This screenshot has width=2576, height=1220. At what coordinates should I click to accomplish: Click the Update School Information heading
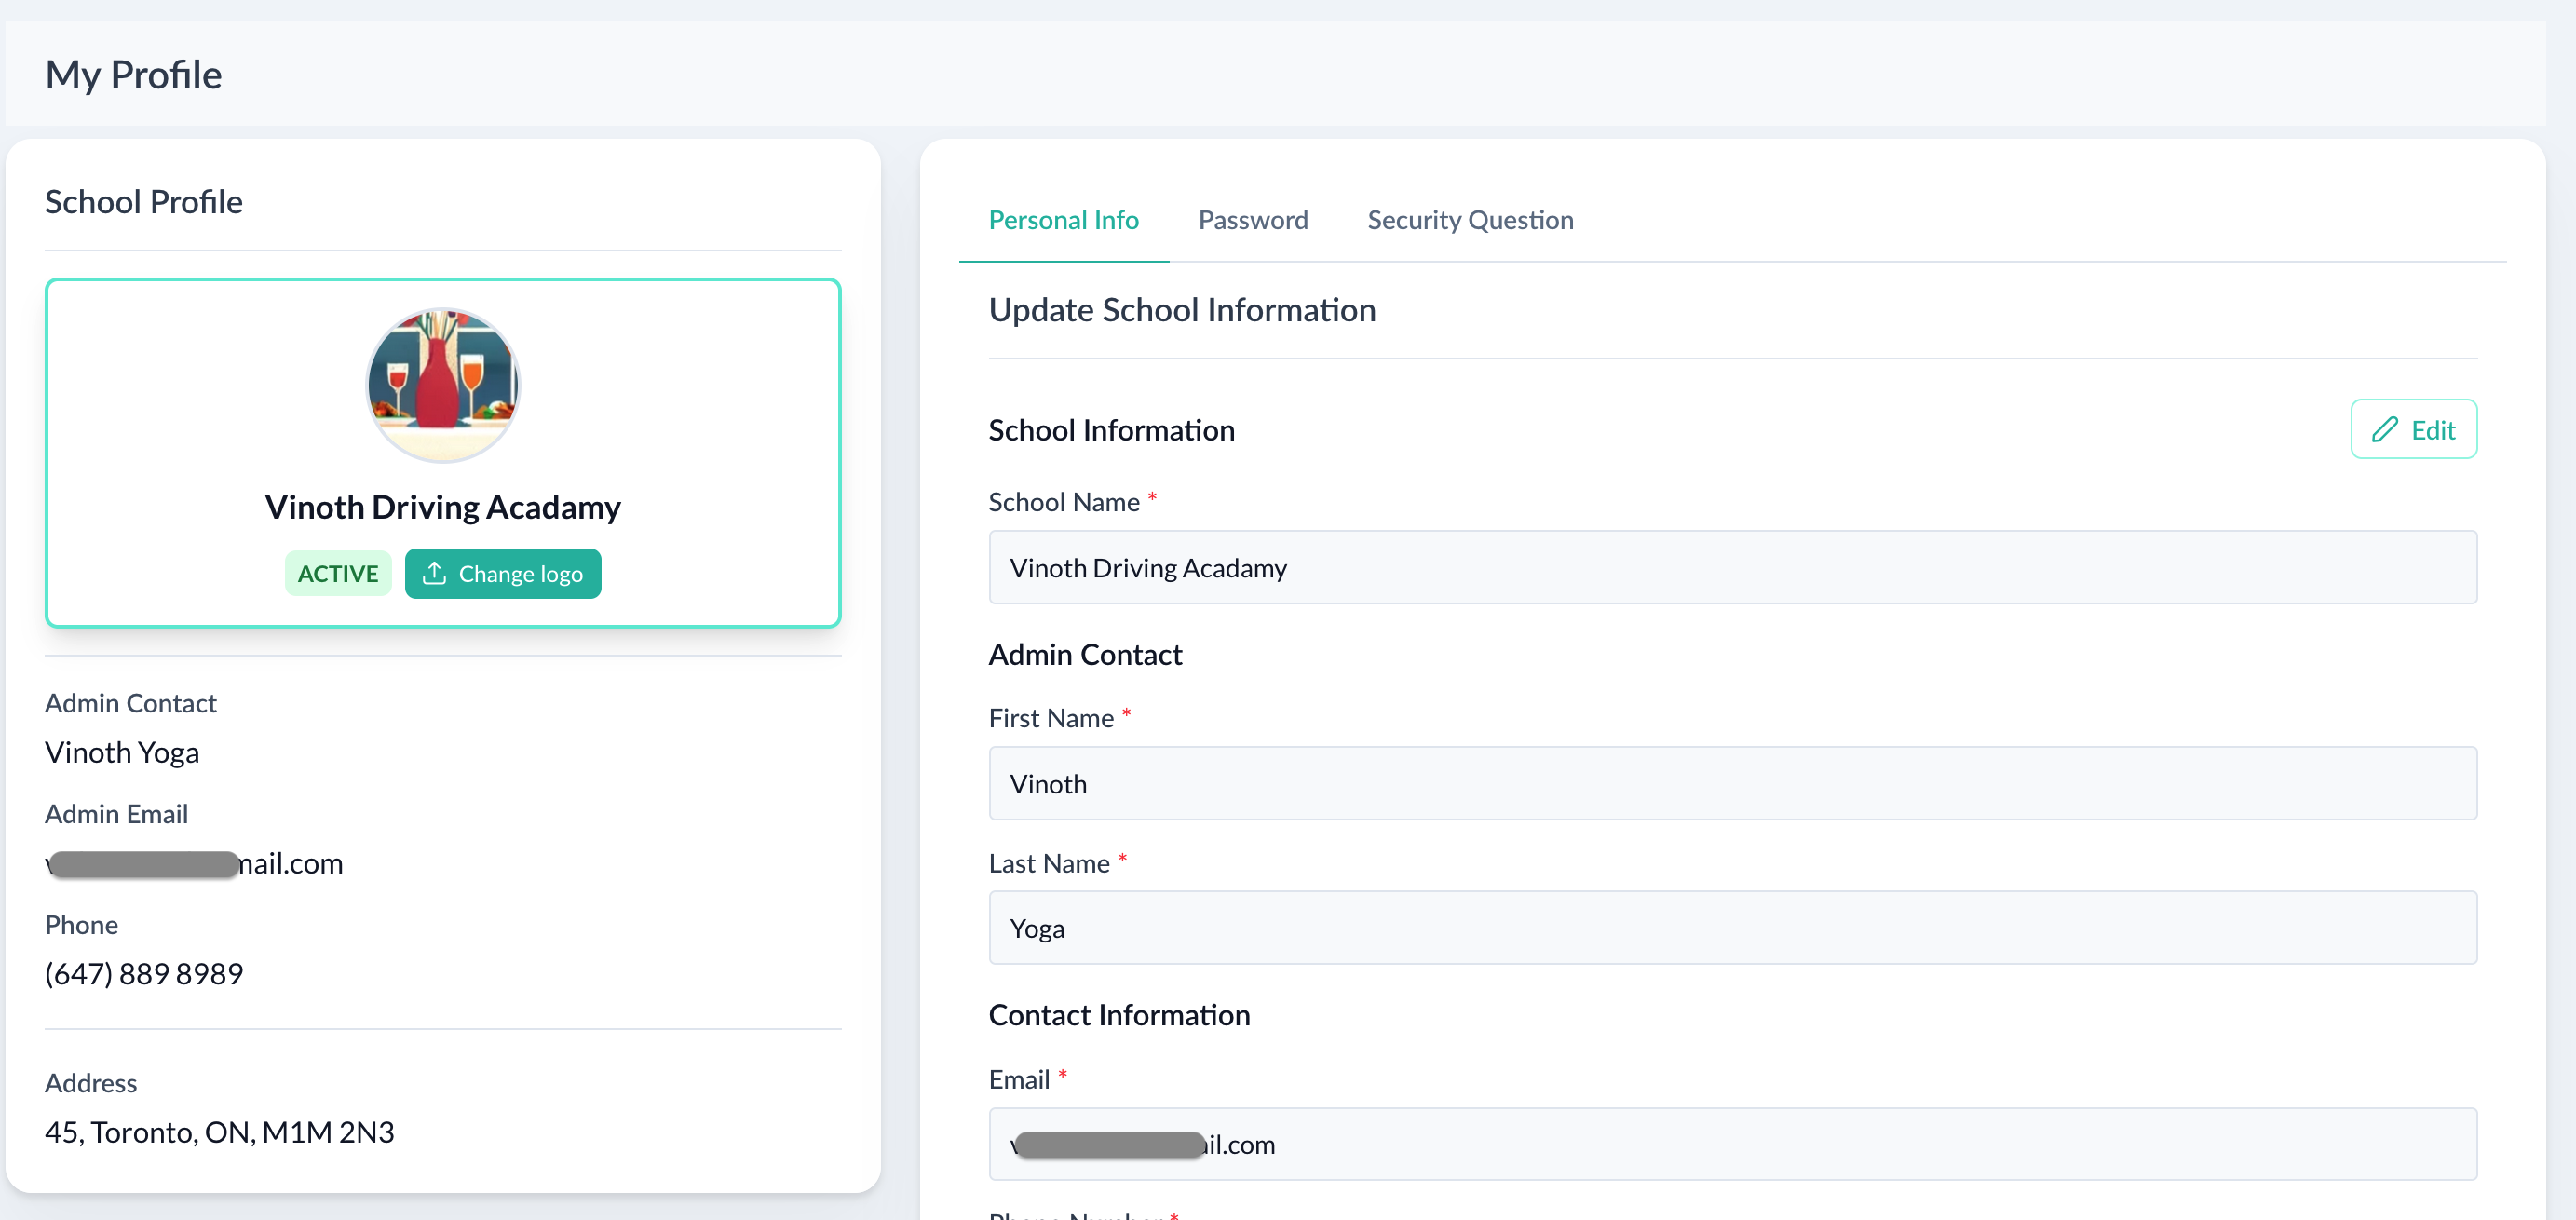[1181, 310]
